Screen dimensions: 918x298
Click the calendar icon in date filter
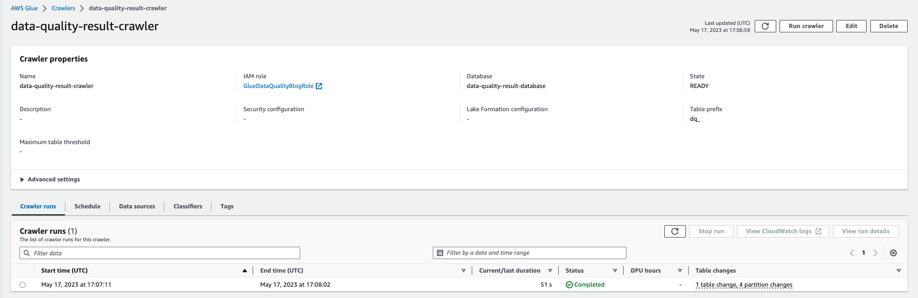point(440,253)
